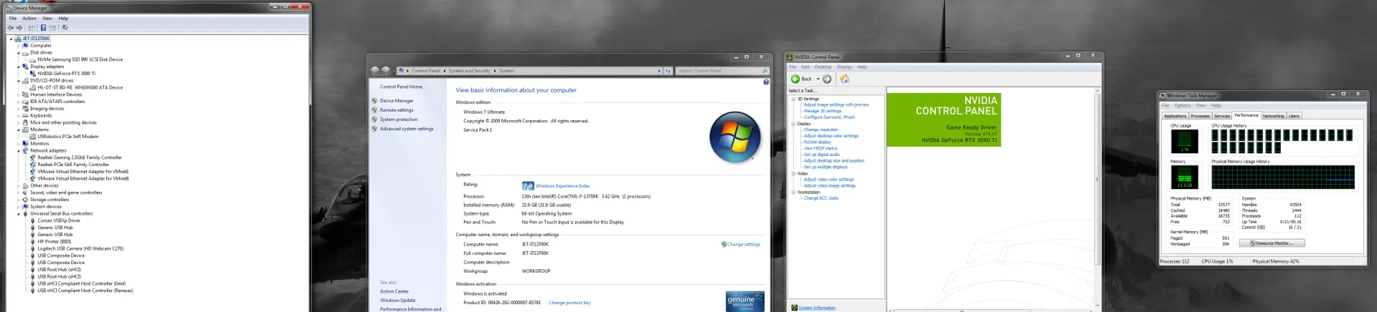Switch to Networking tab in Task Manager
1377x312 pixels.
tap(1273, 116)
